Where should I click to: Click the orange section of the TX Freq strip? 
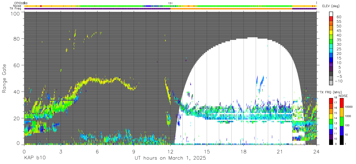[x=231, y=8]
